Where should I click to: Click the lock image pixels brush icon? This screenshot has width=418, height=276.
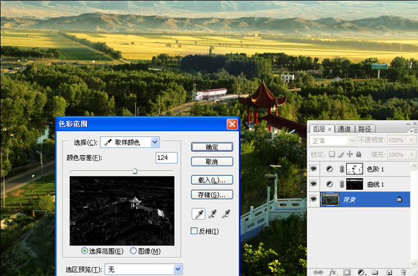tap(341, 154)
